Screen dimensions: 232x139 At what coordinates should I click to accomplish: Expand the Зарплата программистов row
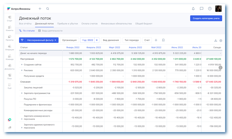22,93
